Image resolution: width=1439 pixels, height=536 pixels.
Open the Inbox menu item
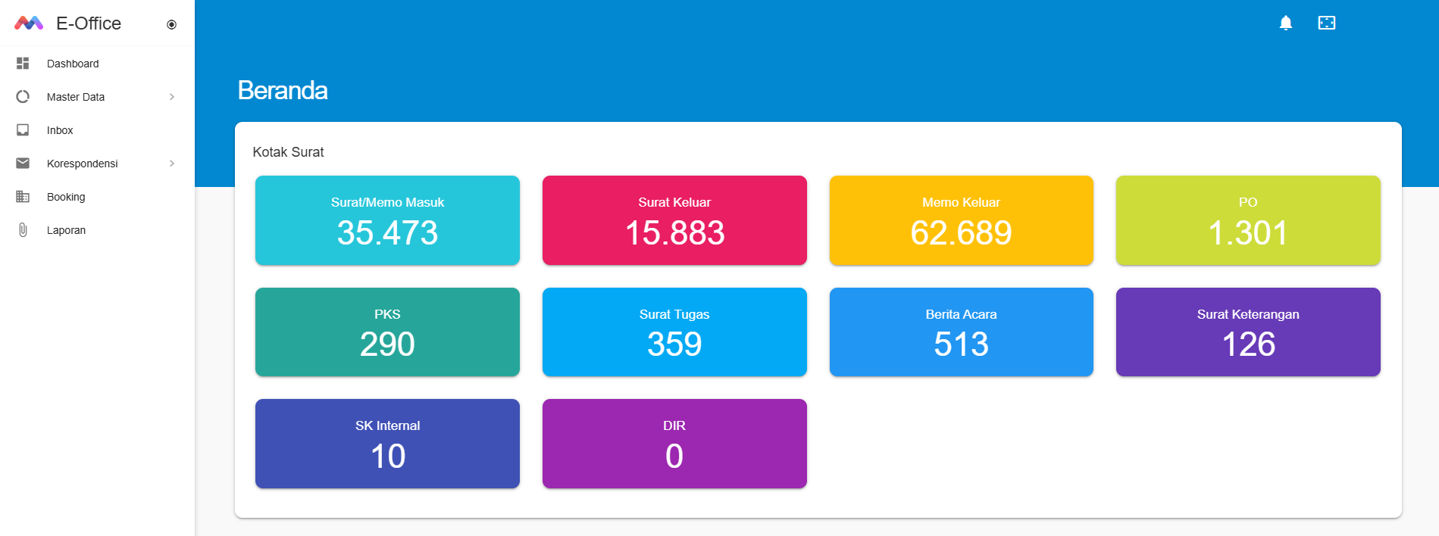97,130
